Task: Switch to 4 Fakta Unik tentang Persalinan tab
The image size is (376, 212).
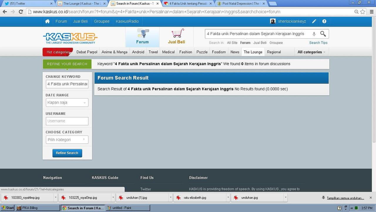Action: point(188,4)
